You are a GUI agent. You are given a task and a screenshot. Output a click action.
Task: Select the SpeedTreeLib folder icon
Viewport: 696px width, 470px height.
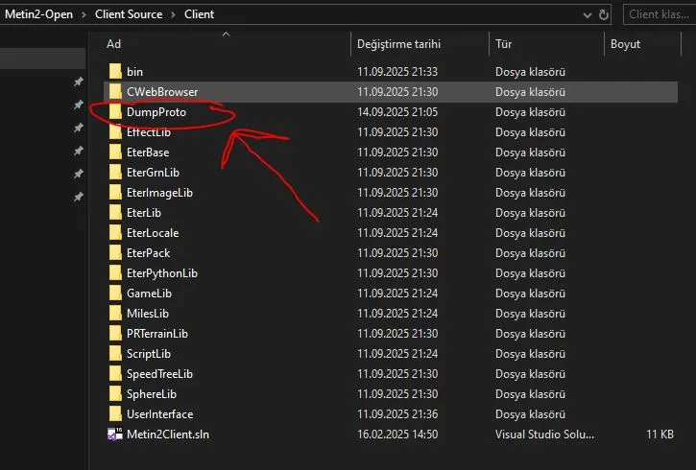115,374
